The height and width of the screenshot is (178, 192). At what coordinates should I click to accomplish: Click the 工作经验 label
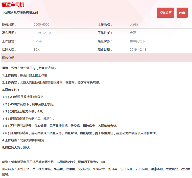point(9,41)
